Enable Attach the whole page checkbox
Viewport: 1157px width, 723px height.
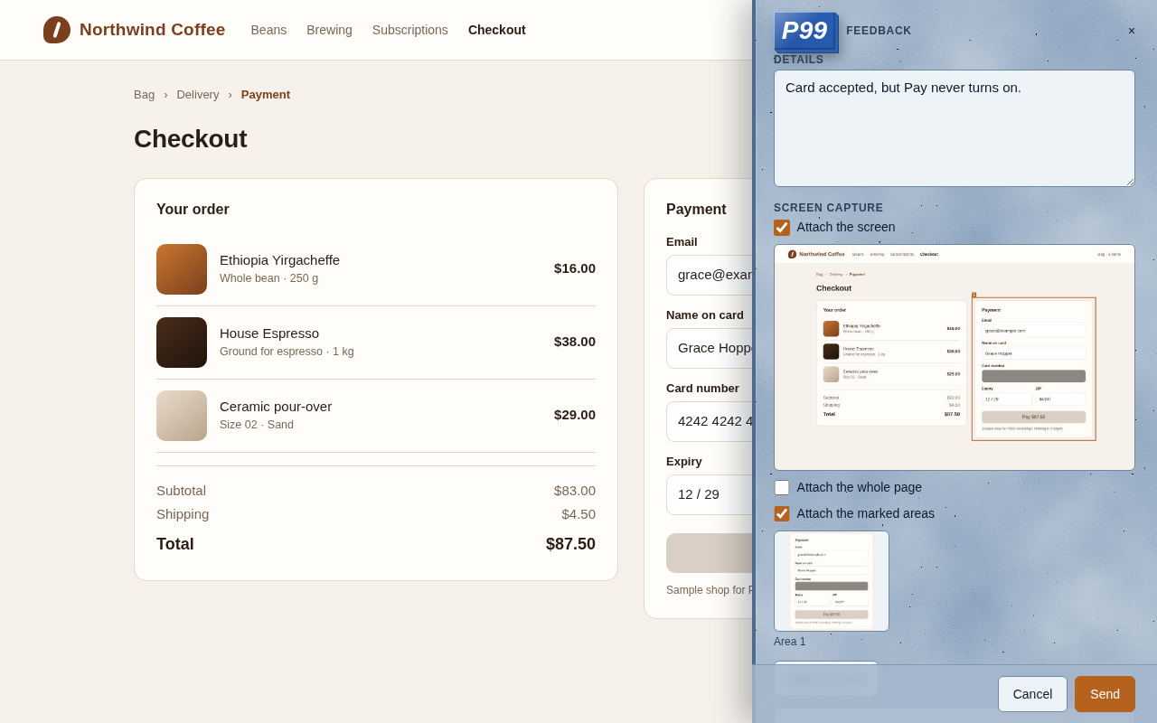(782, 488)
